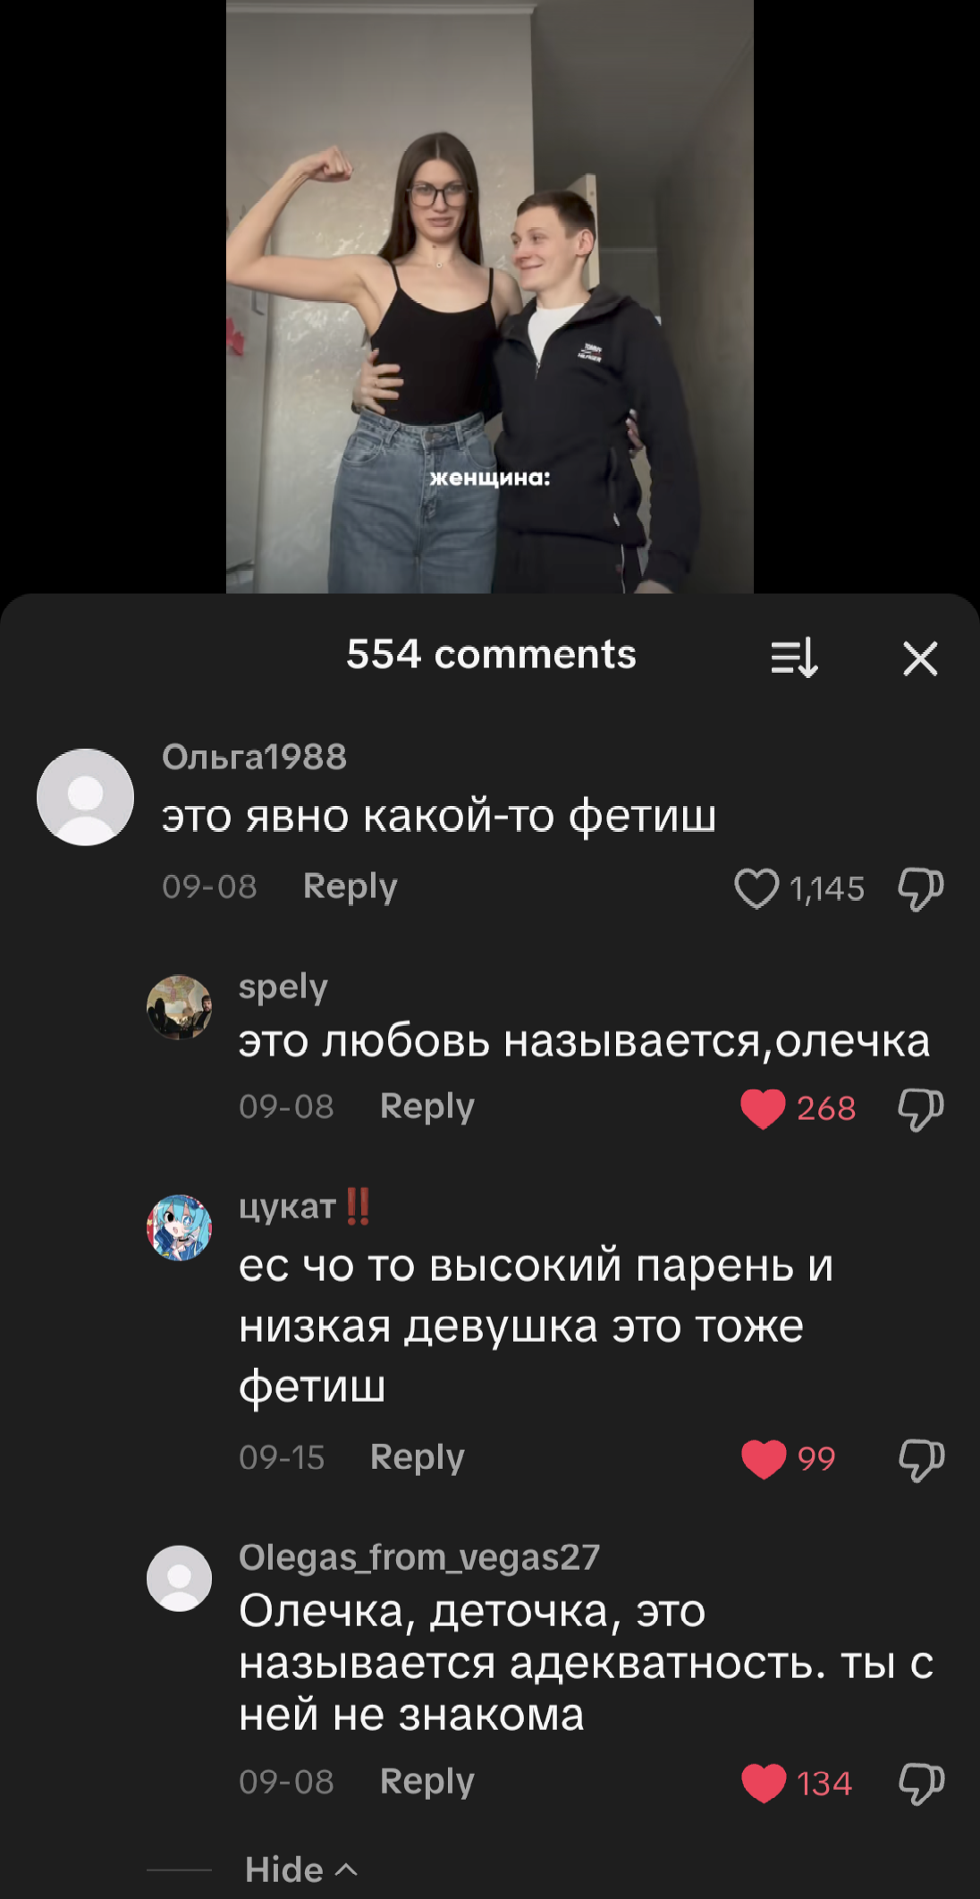Like Ольга1988's comment with the heart
The image size is (980, 1899).
point(756,889)
